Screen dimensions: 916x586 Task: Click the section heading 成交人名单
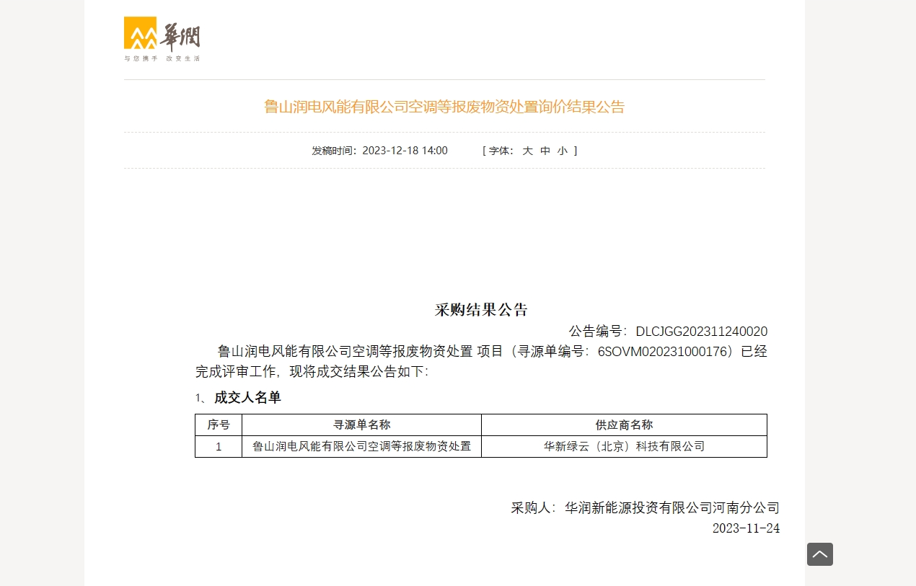[x=247, y=397]
